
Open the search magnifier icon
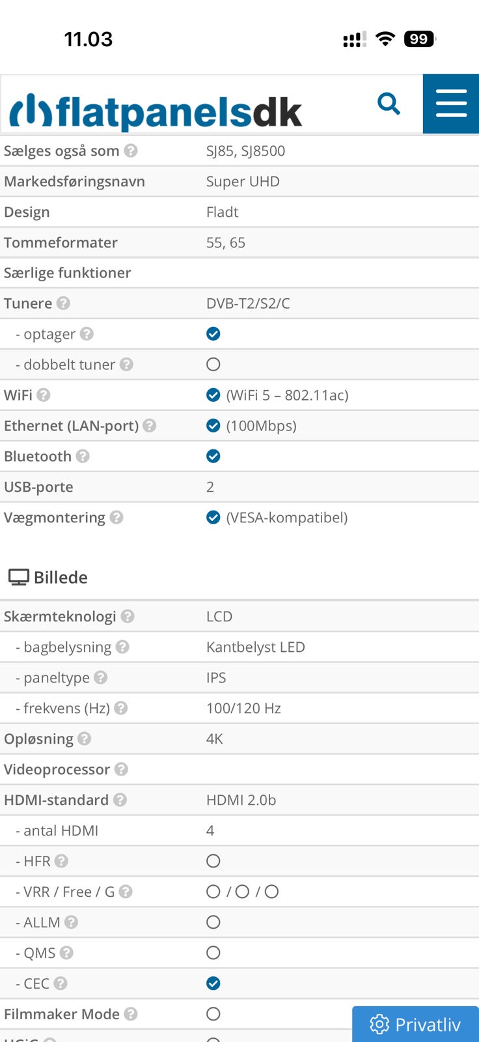[389, 104]
